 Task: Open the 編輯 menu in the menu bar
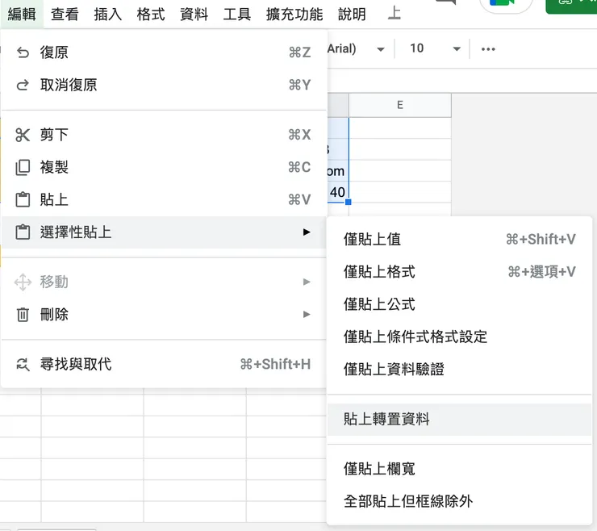(22, 14)
